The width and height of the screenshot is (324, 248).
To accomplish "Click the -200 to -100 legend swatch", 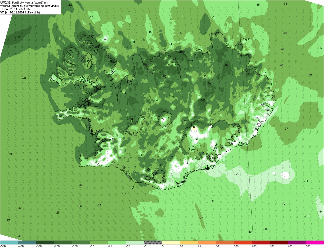I will tap(63, 242).
